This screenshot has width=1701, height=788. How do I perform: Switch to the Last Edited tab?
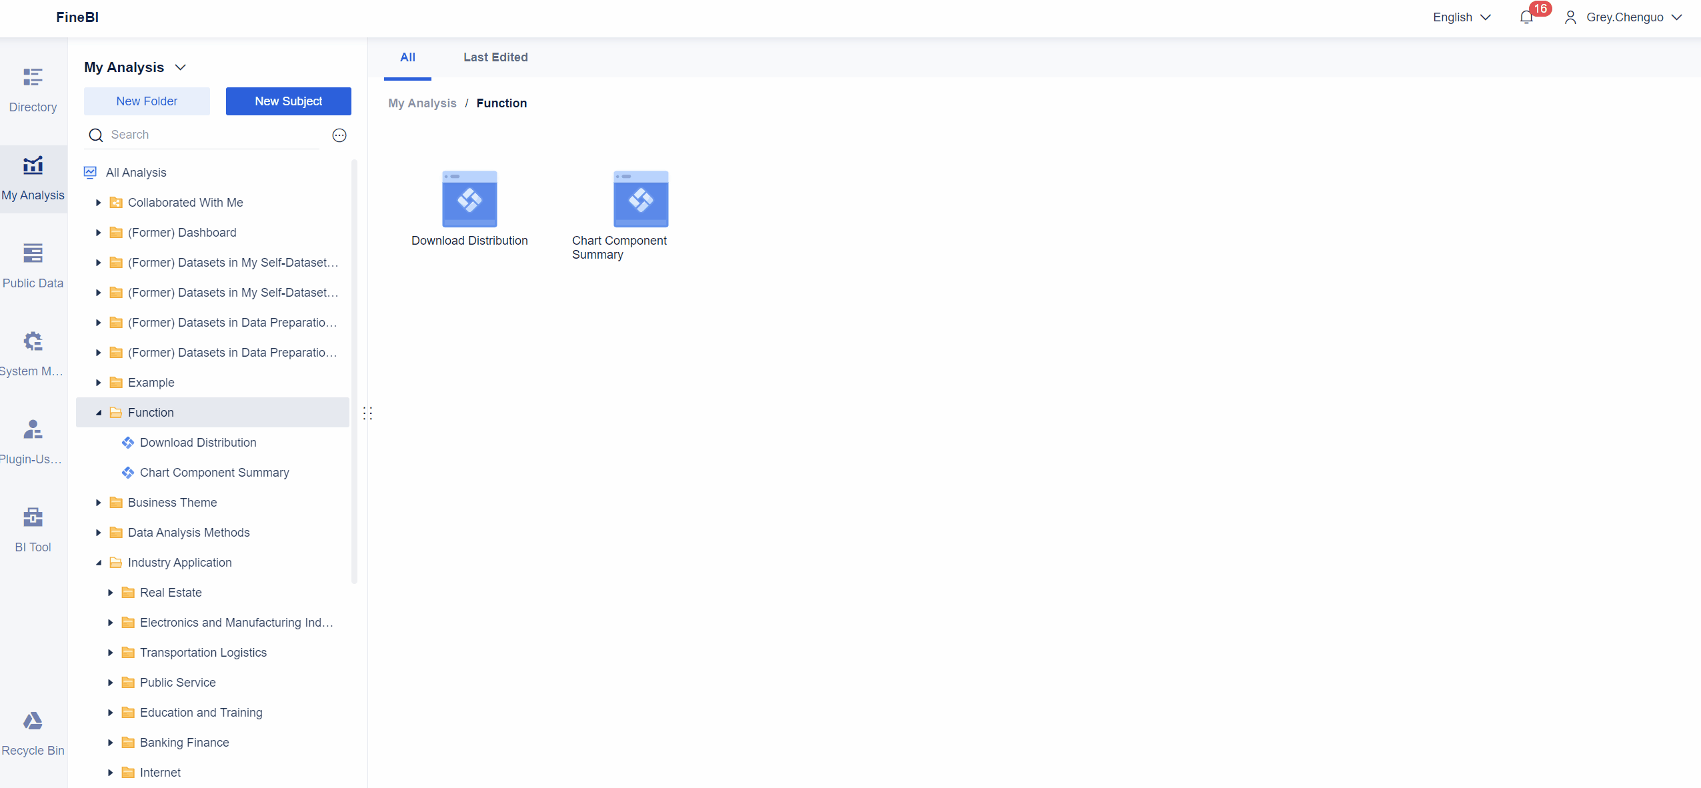tap(495, 57)
